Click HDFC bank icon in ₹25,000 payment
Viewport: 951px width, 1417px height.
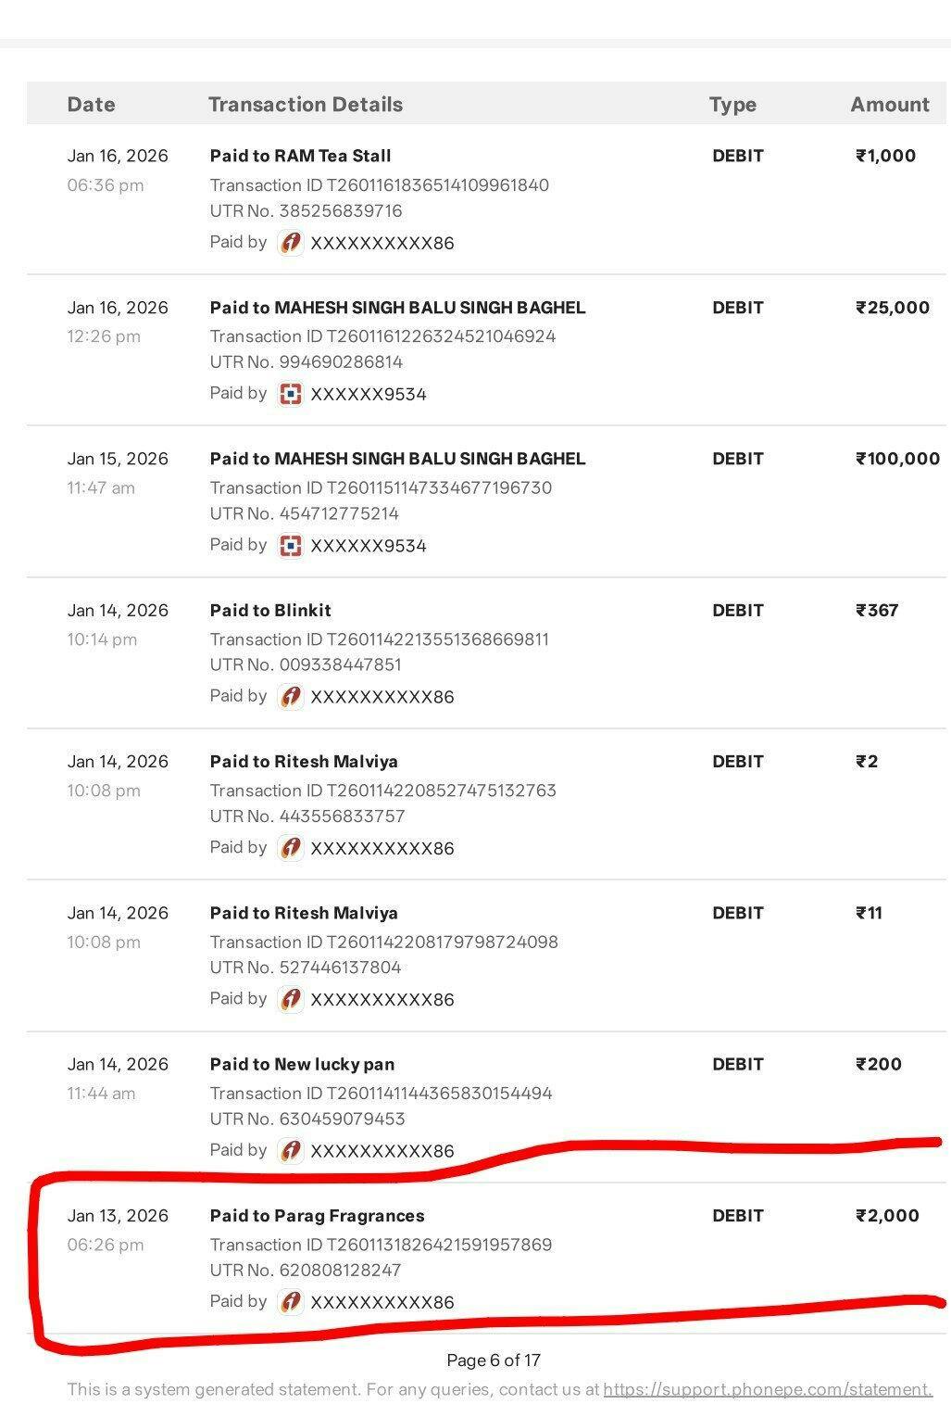(291, 394)
